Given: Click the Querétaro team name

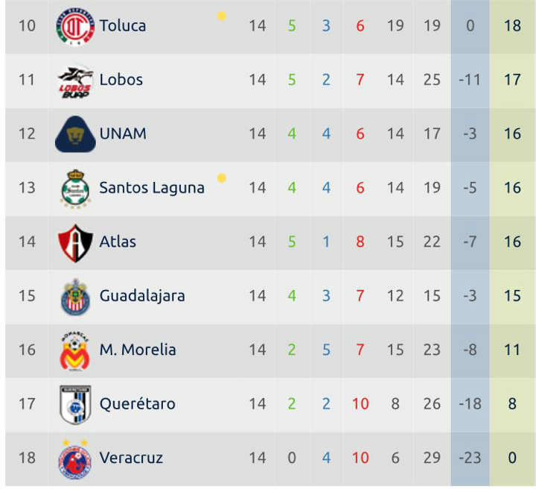Looking at the screenshot, I should 138,404.
